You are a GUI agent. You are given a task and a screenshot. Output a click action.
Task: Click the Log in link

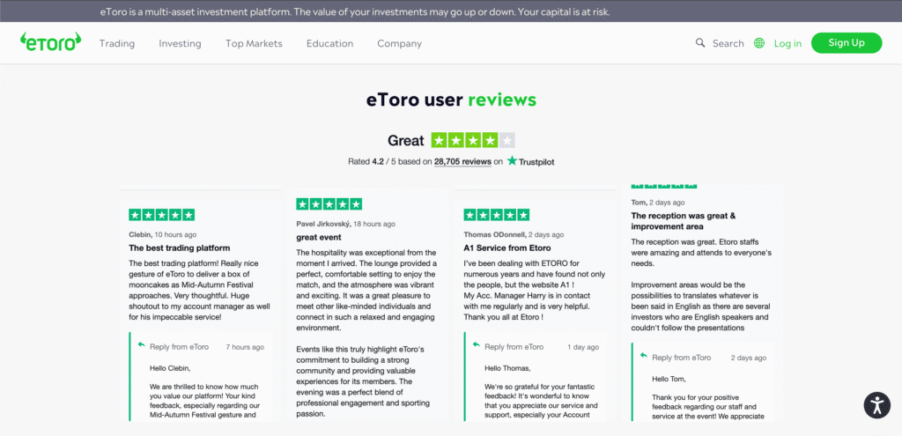coord(787,43)
